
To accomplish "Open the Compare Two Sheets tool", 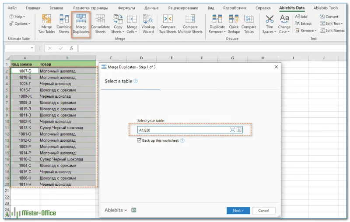I will click(x=168, y=24).
